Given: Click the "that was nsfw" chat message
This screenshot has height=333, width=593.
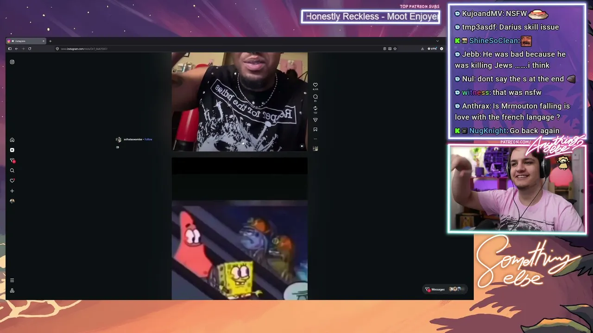Looking at the screenshot, I should tap(498, 92).
